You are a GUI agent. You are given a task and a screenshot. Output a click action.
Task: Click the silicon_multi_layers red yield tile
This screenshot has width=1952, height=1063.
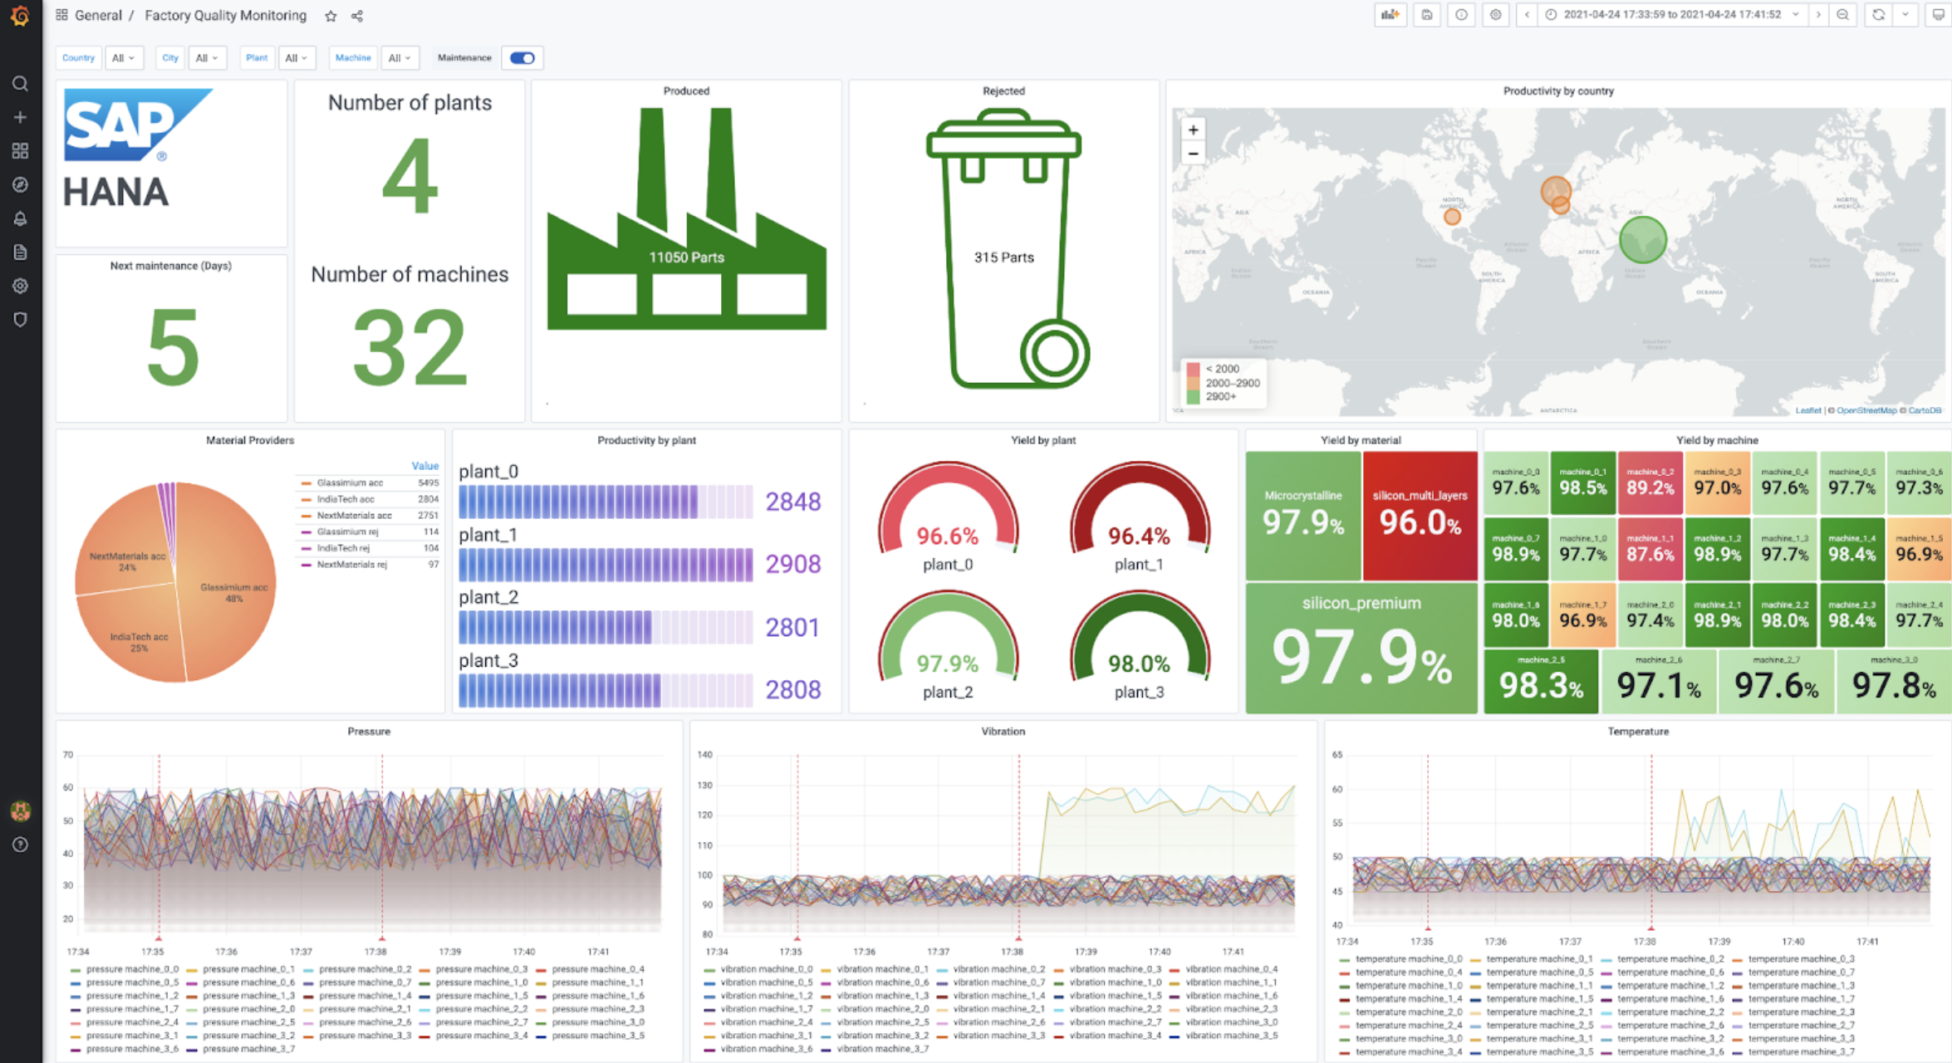(1420, 515)
